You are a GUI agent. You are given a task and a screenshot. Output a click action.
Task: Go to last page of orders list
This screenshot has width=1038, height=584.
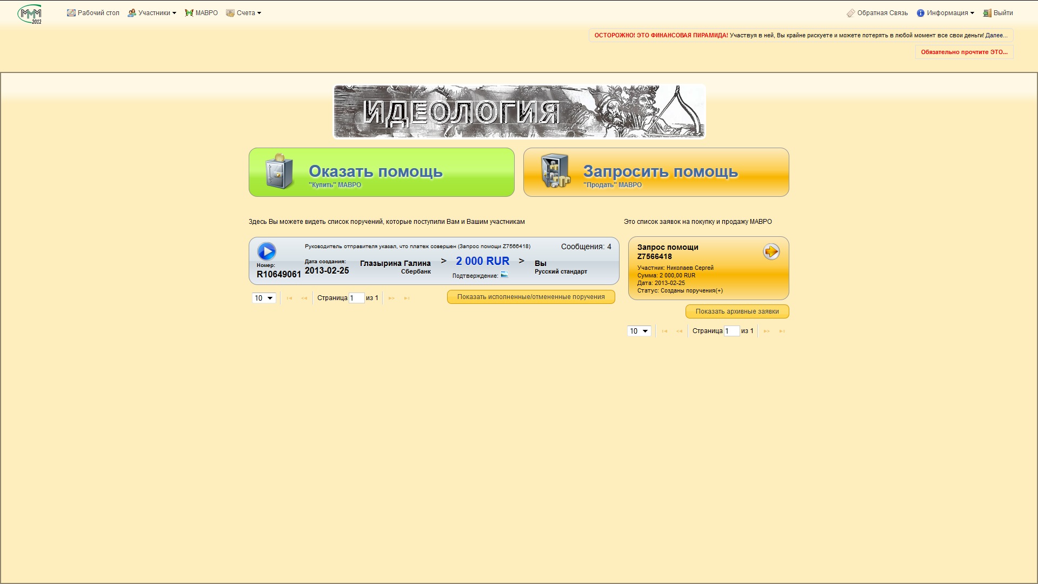[407, 298]
